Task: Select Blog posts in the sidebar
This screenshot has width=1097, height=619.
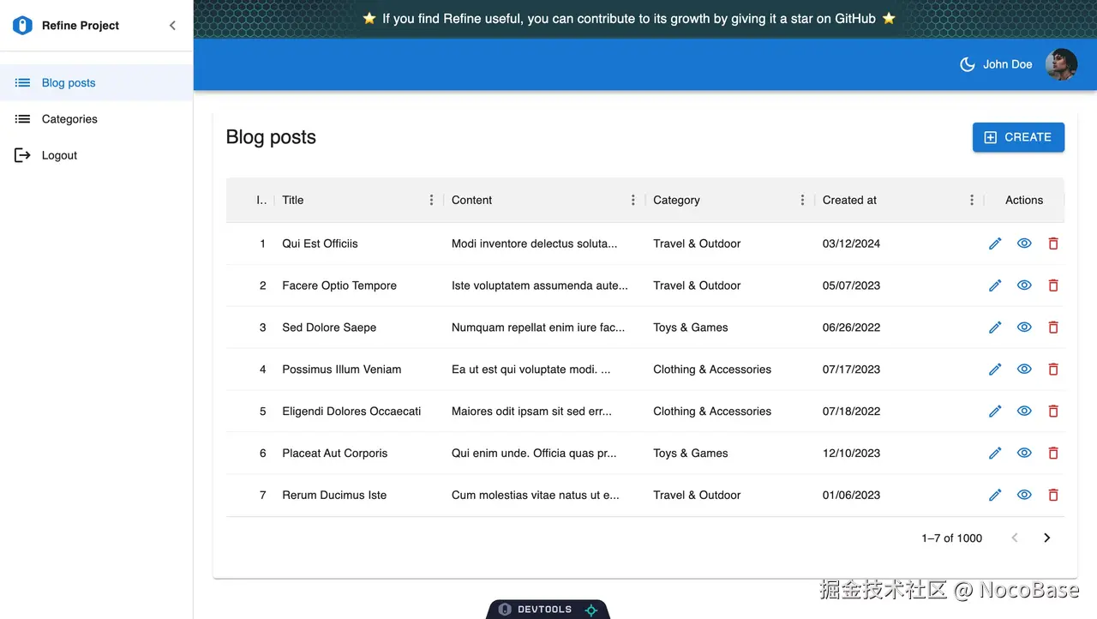Action: pyautogui.click(x=69, y=82)
